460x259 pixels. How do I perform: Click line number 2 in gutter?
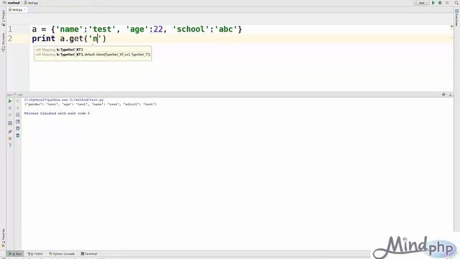coord(10,38)
